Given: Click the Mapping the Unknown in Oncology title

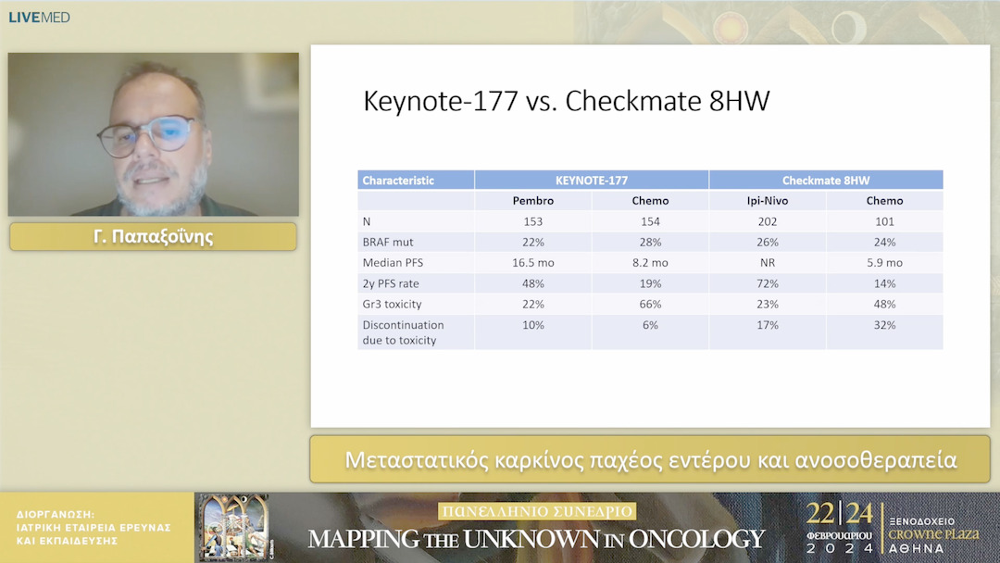Looking at the screenshot, I should click(537, 538).
